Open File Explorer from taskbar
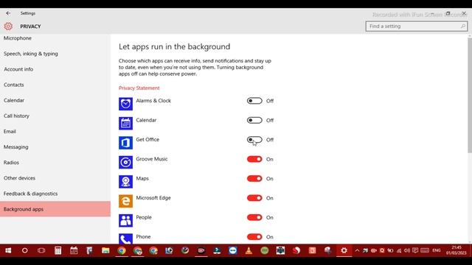 pos(105,250)
